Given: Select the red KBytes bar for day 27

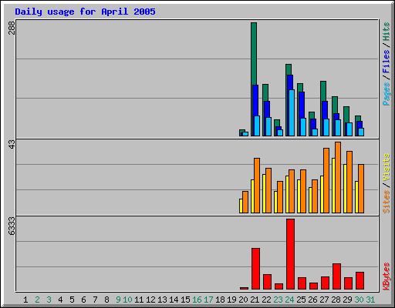Looking at the screenshot, I should click(x=325, y=283).
